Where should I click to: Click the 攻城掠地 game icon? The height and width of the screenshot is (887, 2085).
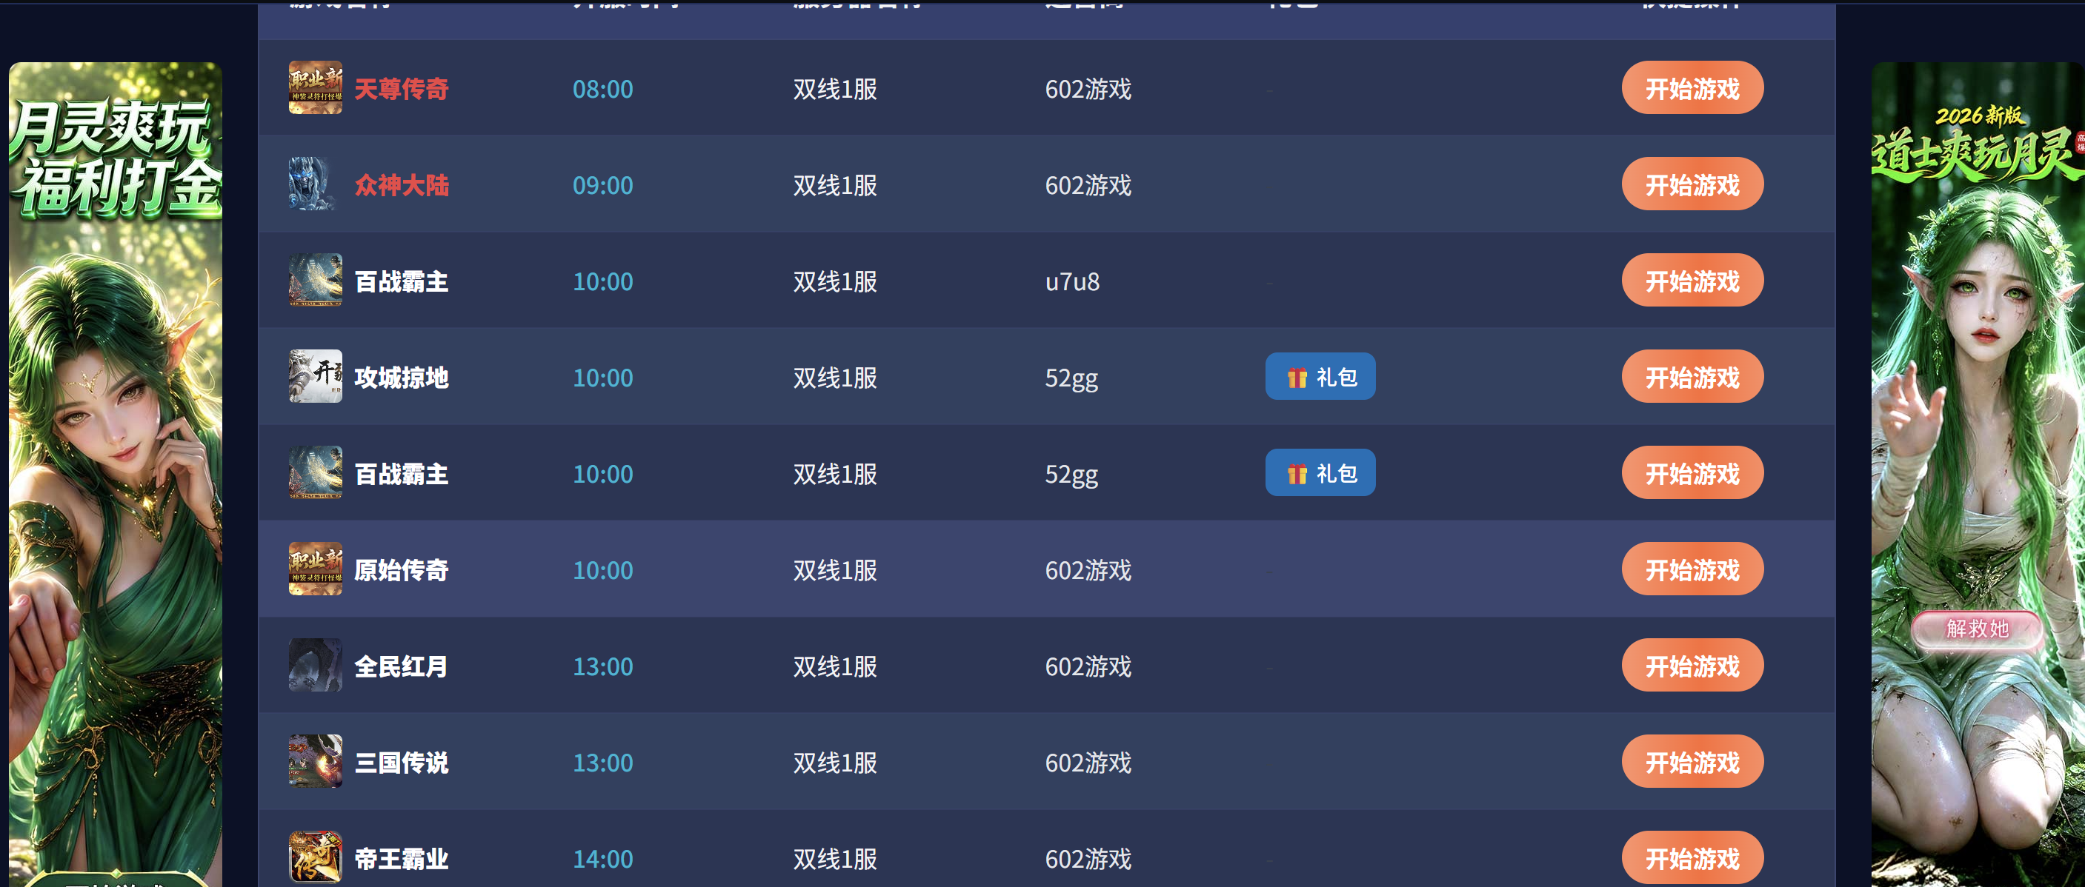(315, 376)
